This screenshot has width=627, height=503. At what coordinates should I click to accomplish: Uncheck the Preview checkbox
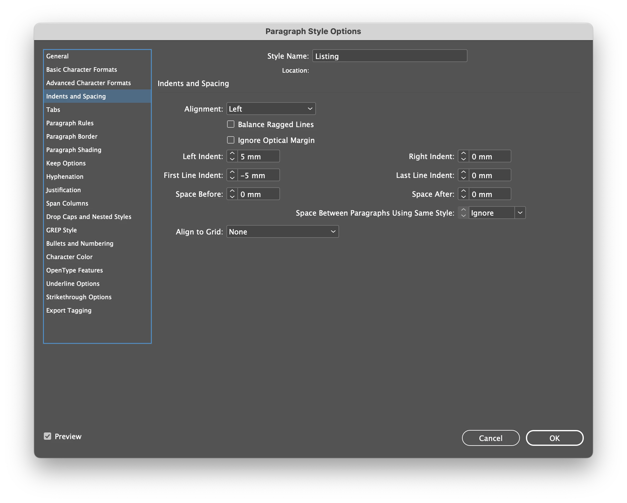click(x=47, y=436)
